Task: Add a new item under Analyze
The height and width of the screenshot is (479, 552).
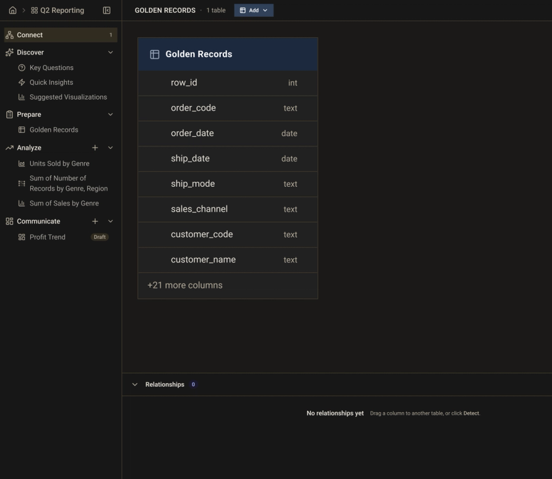Action: [x=95, y=148]
